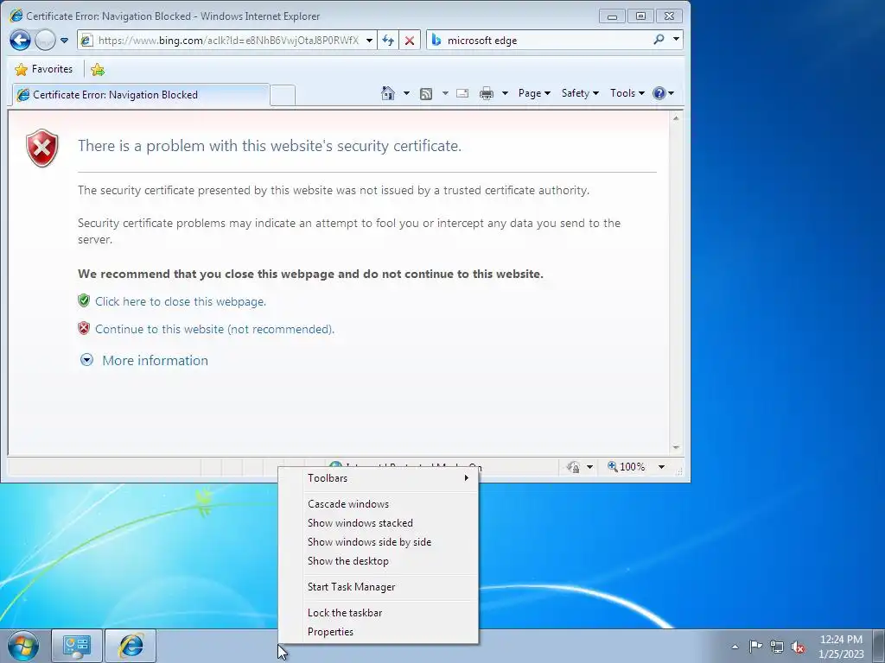885x663 pixels.
Task: Click the RSS Feeds icon
Action: coord(426,93)
